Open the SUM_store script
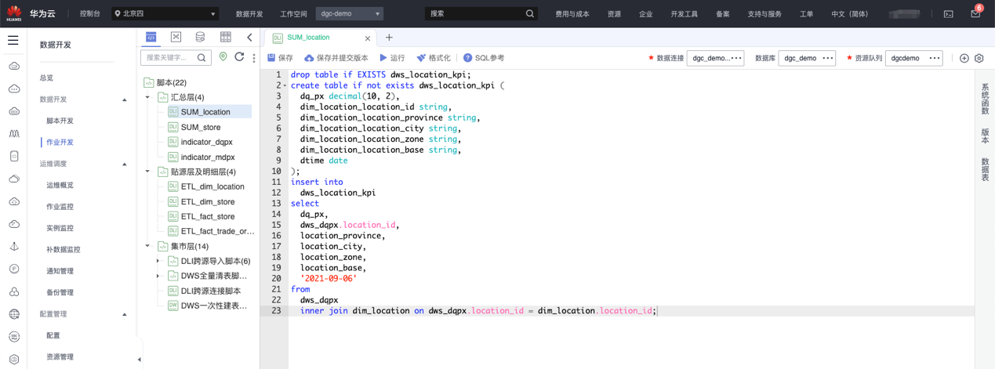995x369 pixels. coord(201,127)
